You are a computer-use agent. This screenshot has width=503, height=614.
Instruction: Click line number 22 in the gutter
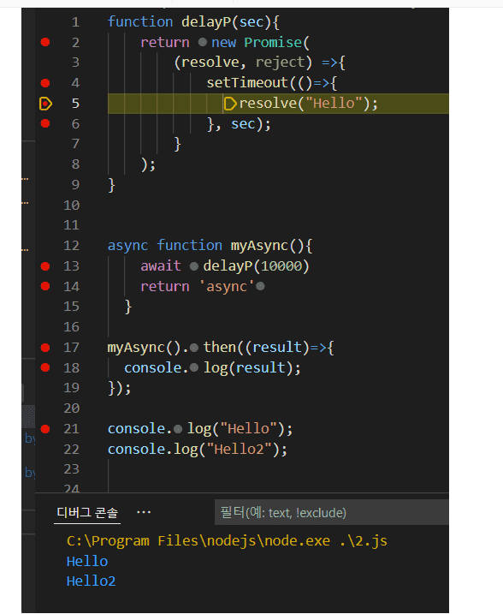(71, 449)
